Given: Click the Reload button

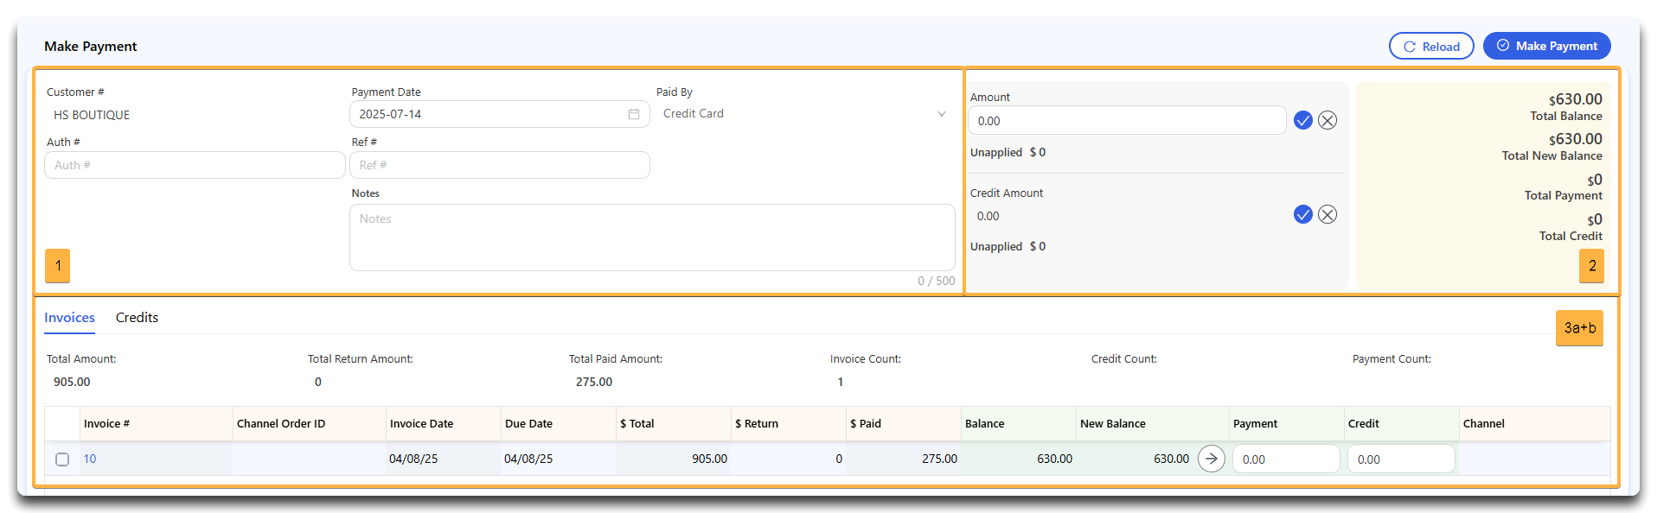Looking at the screenshot, I should [x=1431, y=47].
